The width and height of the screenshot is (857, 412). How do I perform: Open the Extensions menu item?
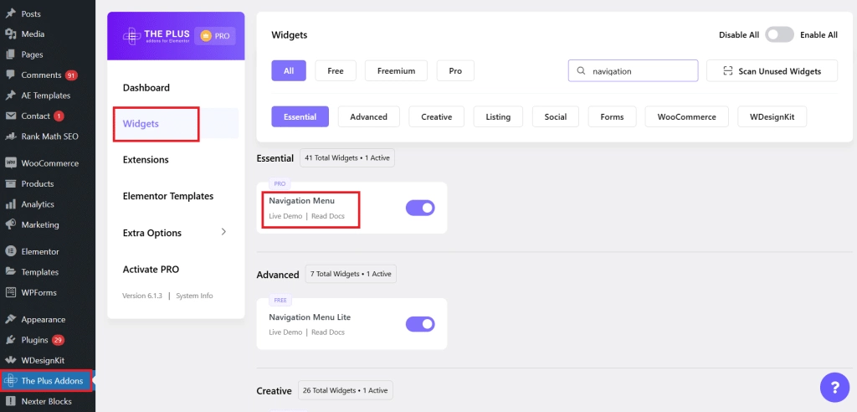(146, 160)
